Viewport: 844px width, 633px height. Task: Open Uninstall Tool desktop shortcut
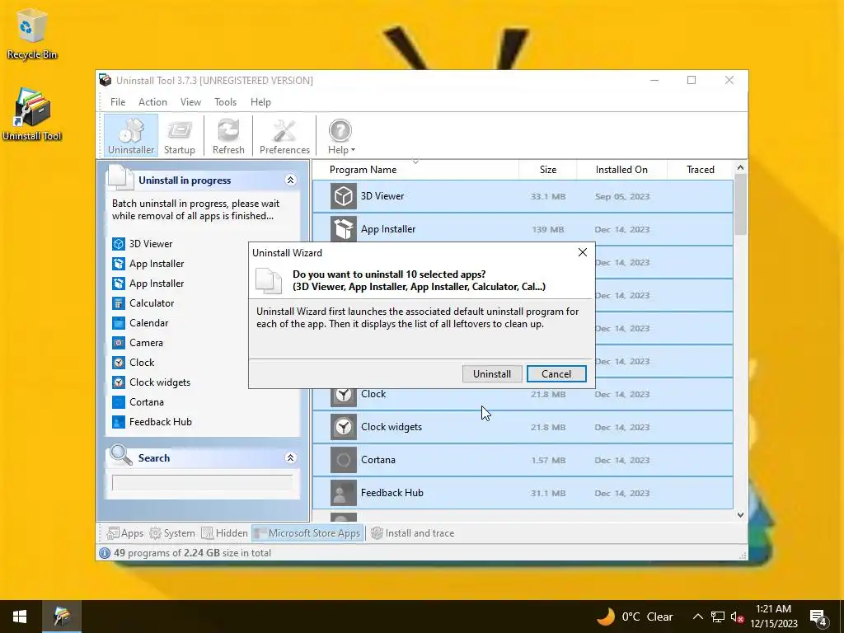[32, 115]
